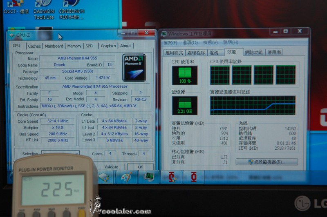This screenshot has height=217, width=327.
Task: Open the SPD tab in CPU-Z
Action: tap(89, 46)
